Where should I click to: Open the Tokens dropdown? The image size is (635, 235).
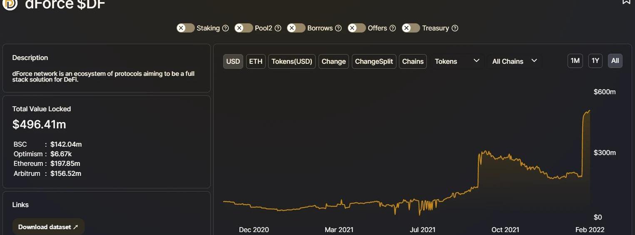(457, 61)
